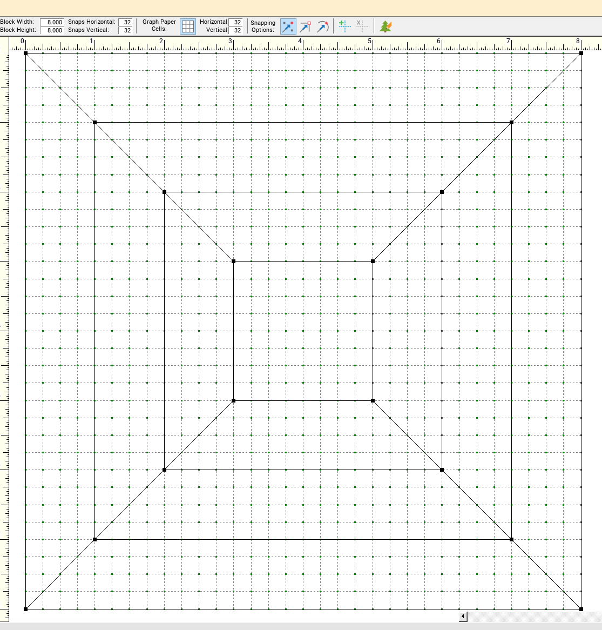The image size is (602, 630).
Task: Select the Snaps Horizontal value box
Action: coord(126,22)
